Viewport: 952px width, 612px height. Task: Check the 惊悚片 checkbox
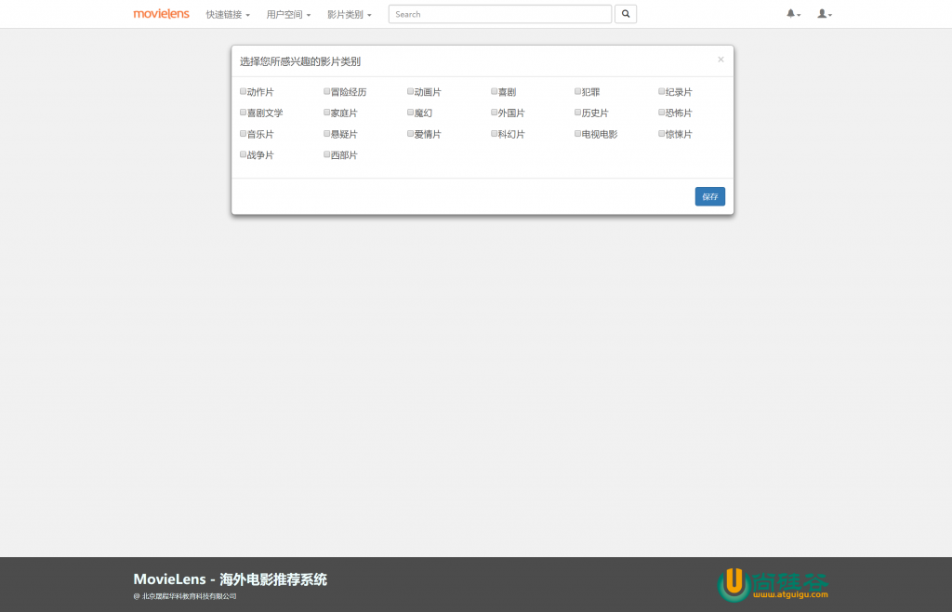click(x=662, y=134)
